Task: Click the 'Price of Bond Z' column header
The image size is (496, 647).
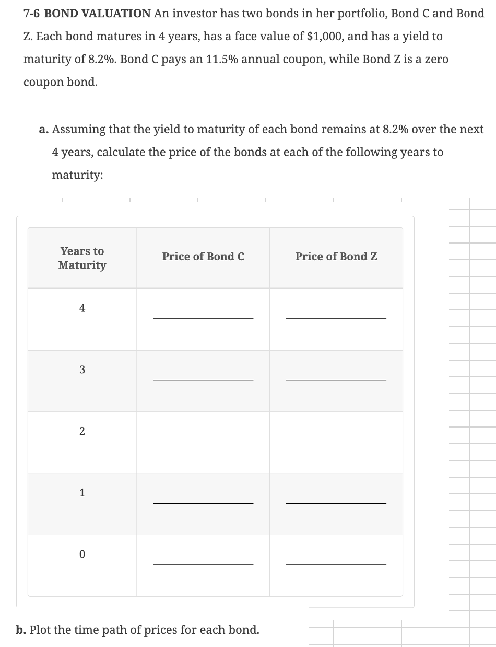Action: tap(336, 257)
